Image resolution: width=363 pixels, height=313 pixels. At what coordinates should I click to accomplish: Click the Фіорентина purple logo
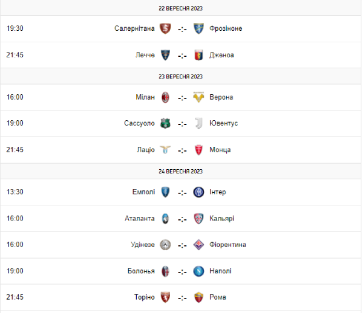click(x=198, y=245)
